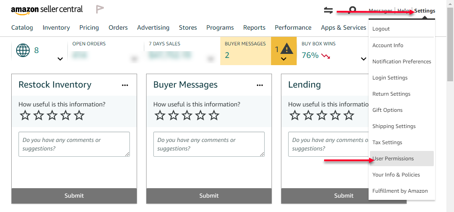The width and height of the screenshot is (454, 212).
Task: Open the Buyer Messages card three-dots menu
Action: [x=260, y=85]
